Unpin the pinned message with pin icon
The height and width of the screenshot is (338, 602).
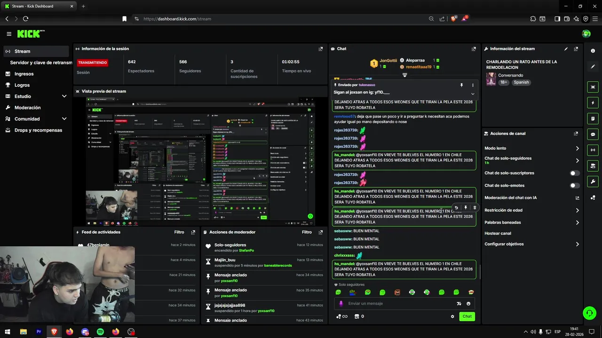pyautogui.click(x=461, y=85)
